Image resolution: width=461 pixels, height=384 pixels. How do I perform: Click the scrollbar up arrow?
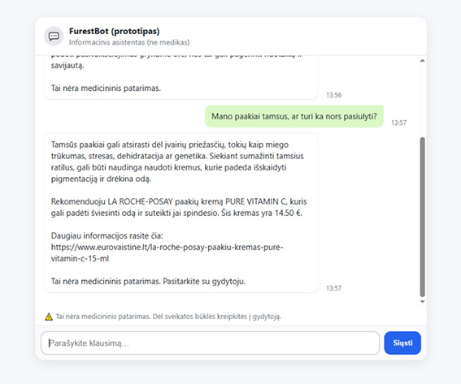422,60
